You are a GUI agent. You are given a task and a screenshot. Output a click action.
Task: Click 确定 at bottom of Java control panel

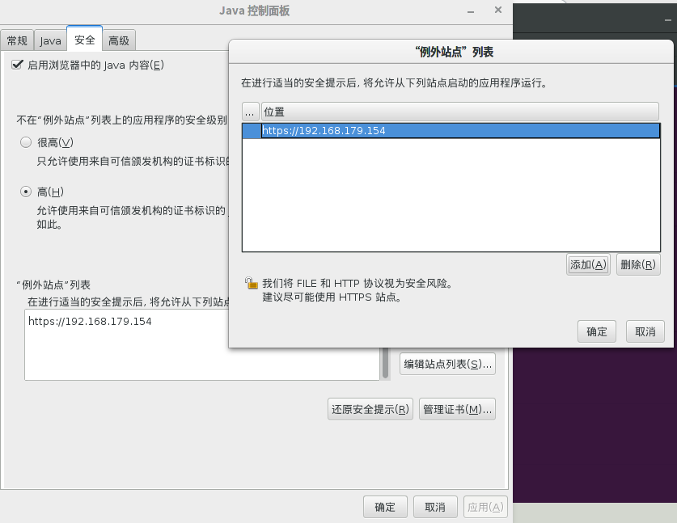(x=385, y=507)
